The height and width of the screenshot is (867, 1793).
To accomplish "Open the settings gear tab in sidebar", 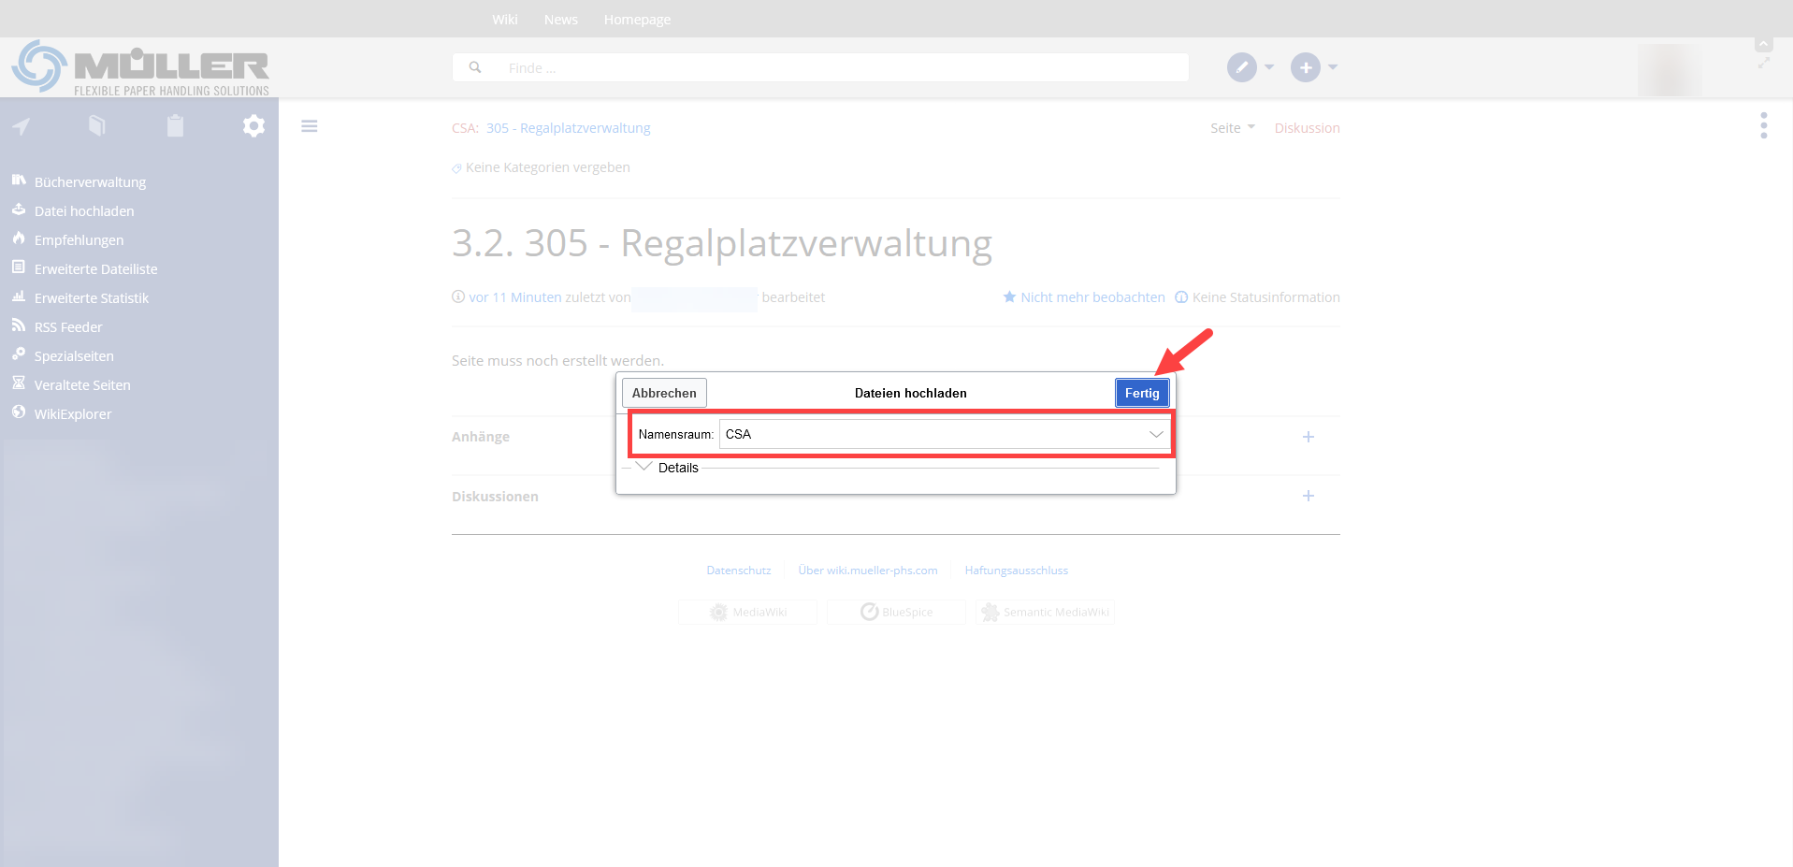I will [253, 126].
